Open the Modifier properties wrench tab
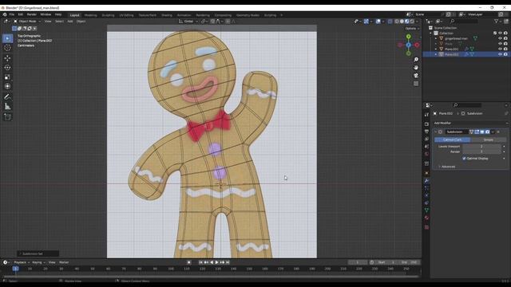The width and height of the screenshot is (511, 287). click(x=426, y=181)
